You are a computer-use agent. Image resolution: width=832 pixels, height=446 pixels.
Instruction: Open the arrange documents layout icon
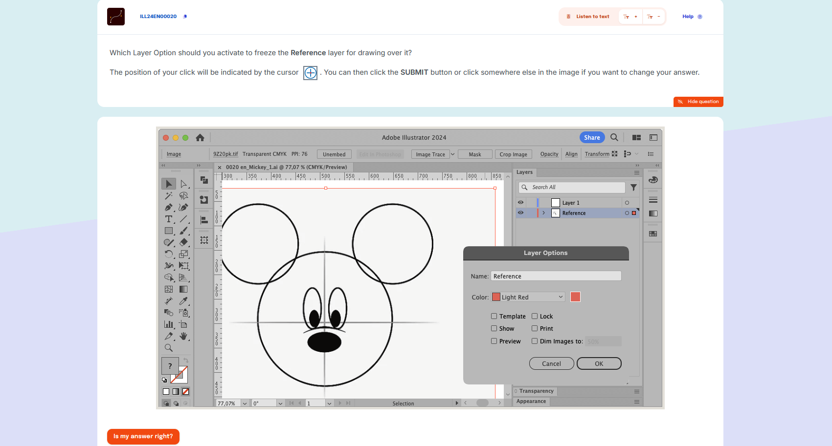[636, 138]
